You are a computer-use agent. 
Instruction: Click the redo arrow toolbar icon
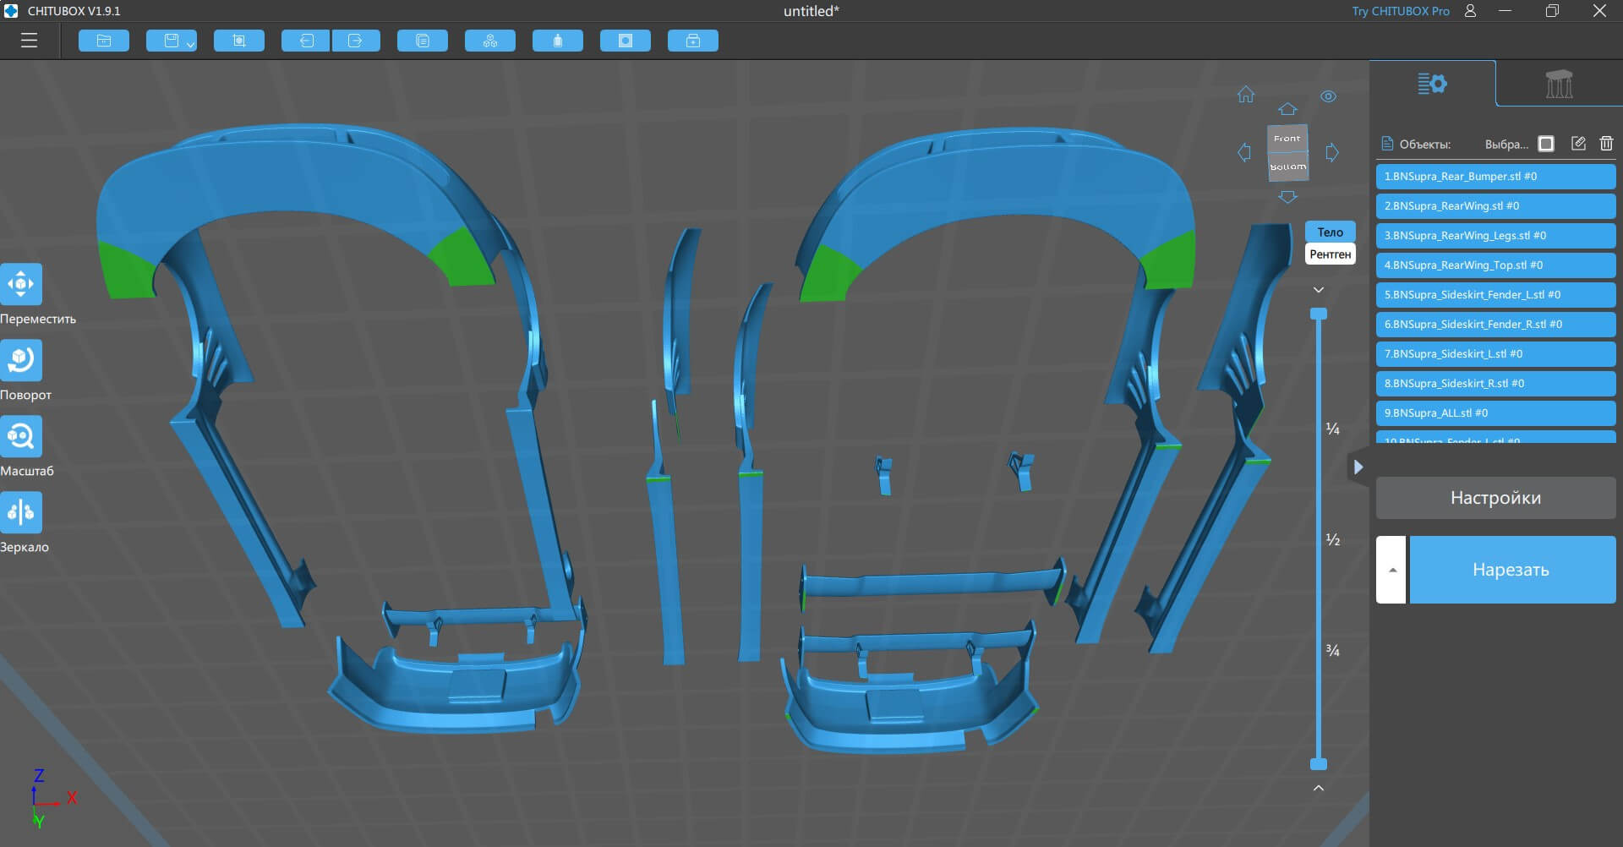tap(355, 41)
